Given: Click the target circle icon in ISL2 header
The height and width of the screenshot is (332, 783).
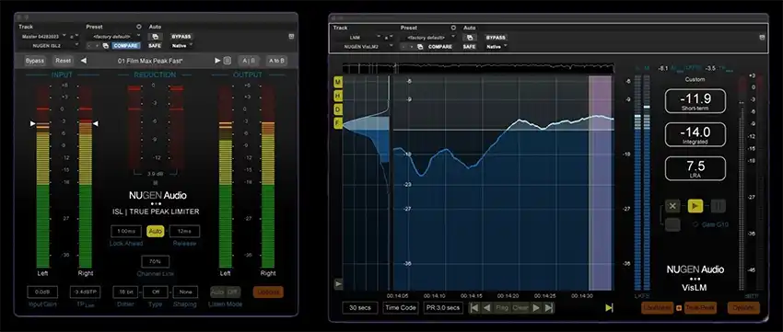Looking at the screenshot, I should tap(139, 27).
